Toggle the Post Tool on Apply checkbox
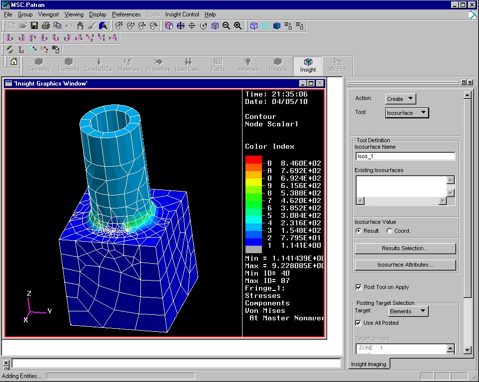Screen dimensions: 479x382 tap(359, 287)
